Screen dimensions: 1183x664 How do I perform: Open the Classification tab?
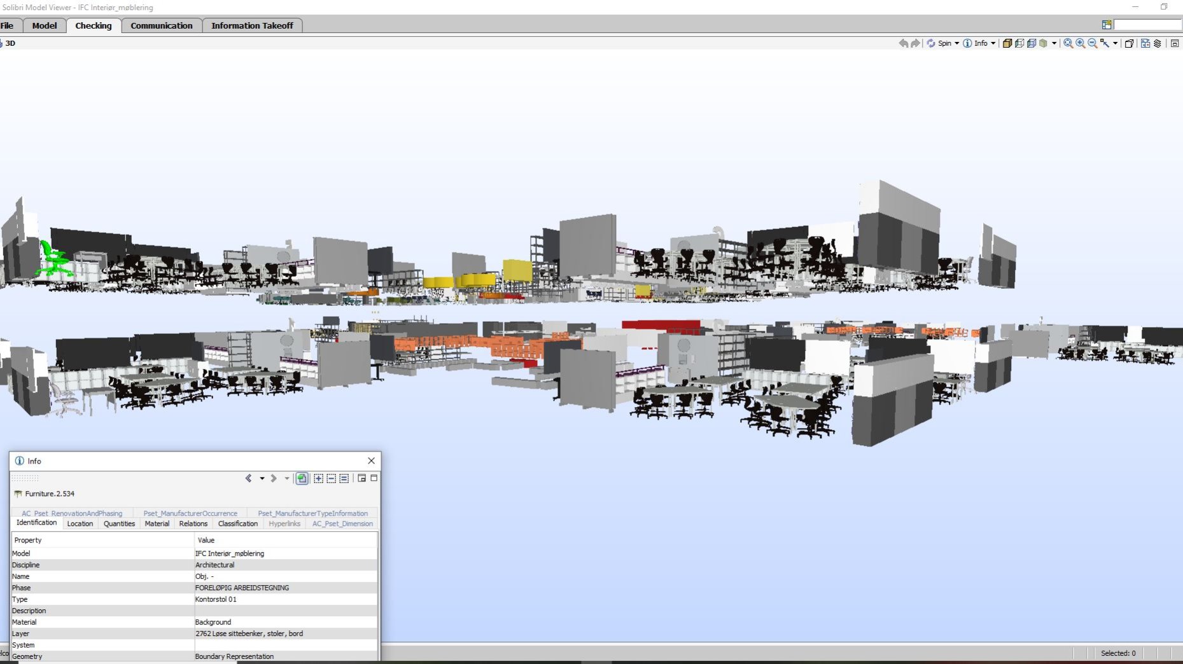237,523
